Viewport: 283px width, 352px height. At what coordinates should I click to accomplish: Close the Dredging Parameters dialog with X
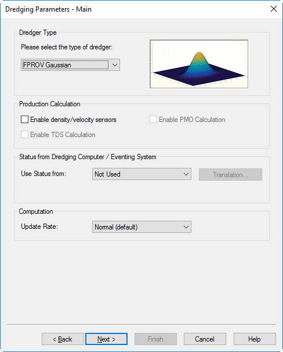274,9
